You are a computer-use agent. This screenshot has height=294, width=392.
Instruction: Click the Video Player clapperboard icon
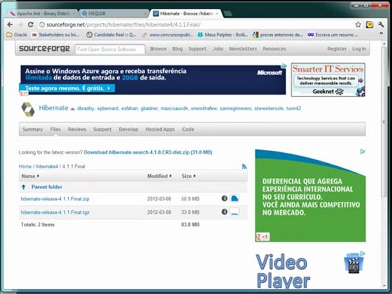point(354,263)
